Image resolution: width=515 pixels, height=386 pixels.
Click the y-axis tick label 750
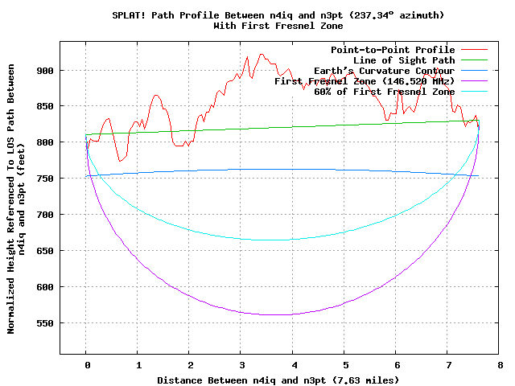tap(45, 179)
